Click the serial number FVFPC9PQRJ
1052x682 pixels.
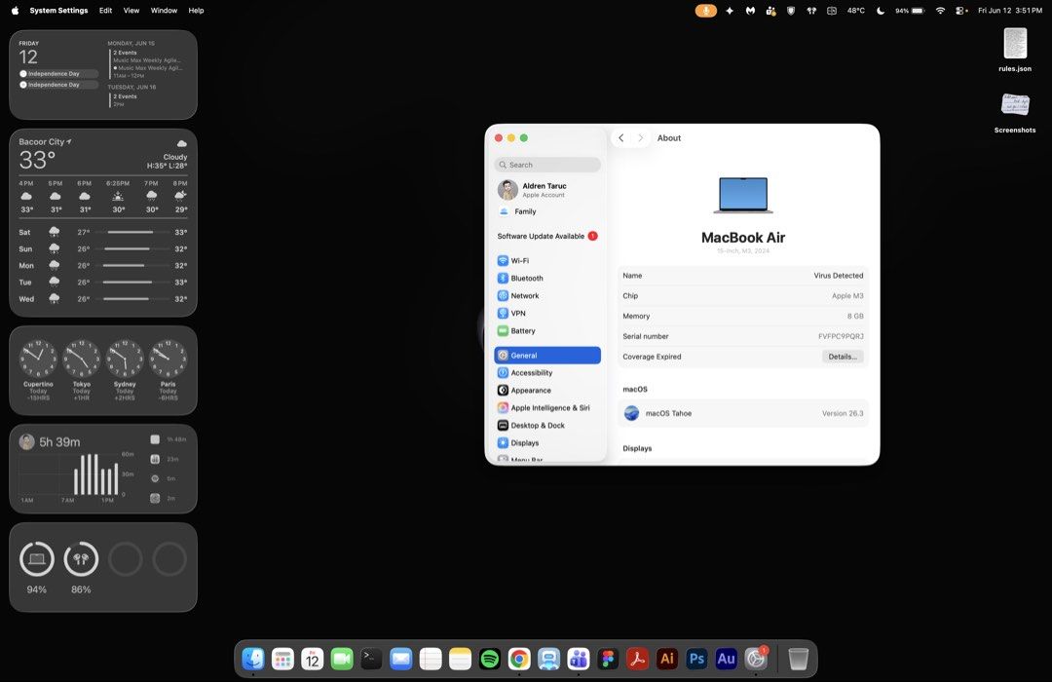(x=841, y=336)
